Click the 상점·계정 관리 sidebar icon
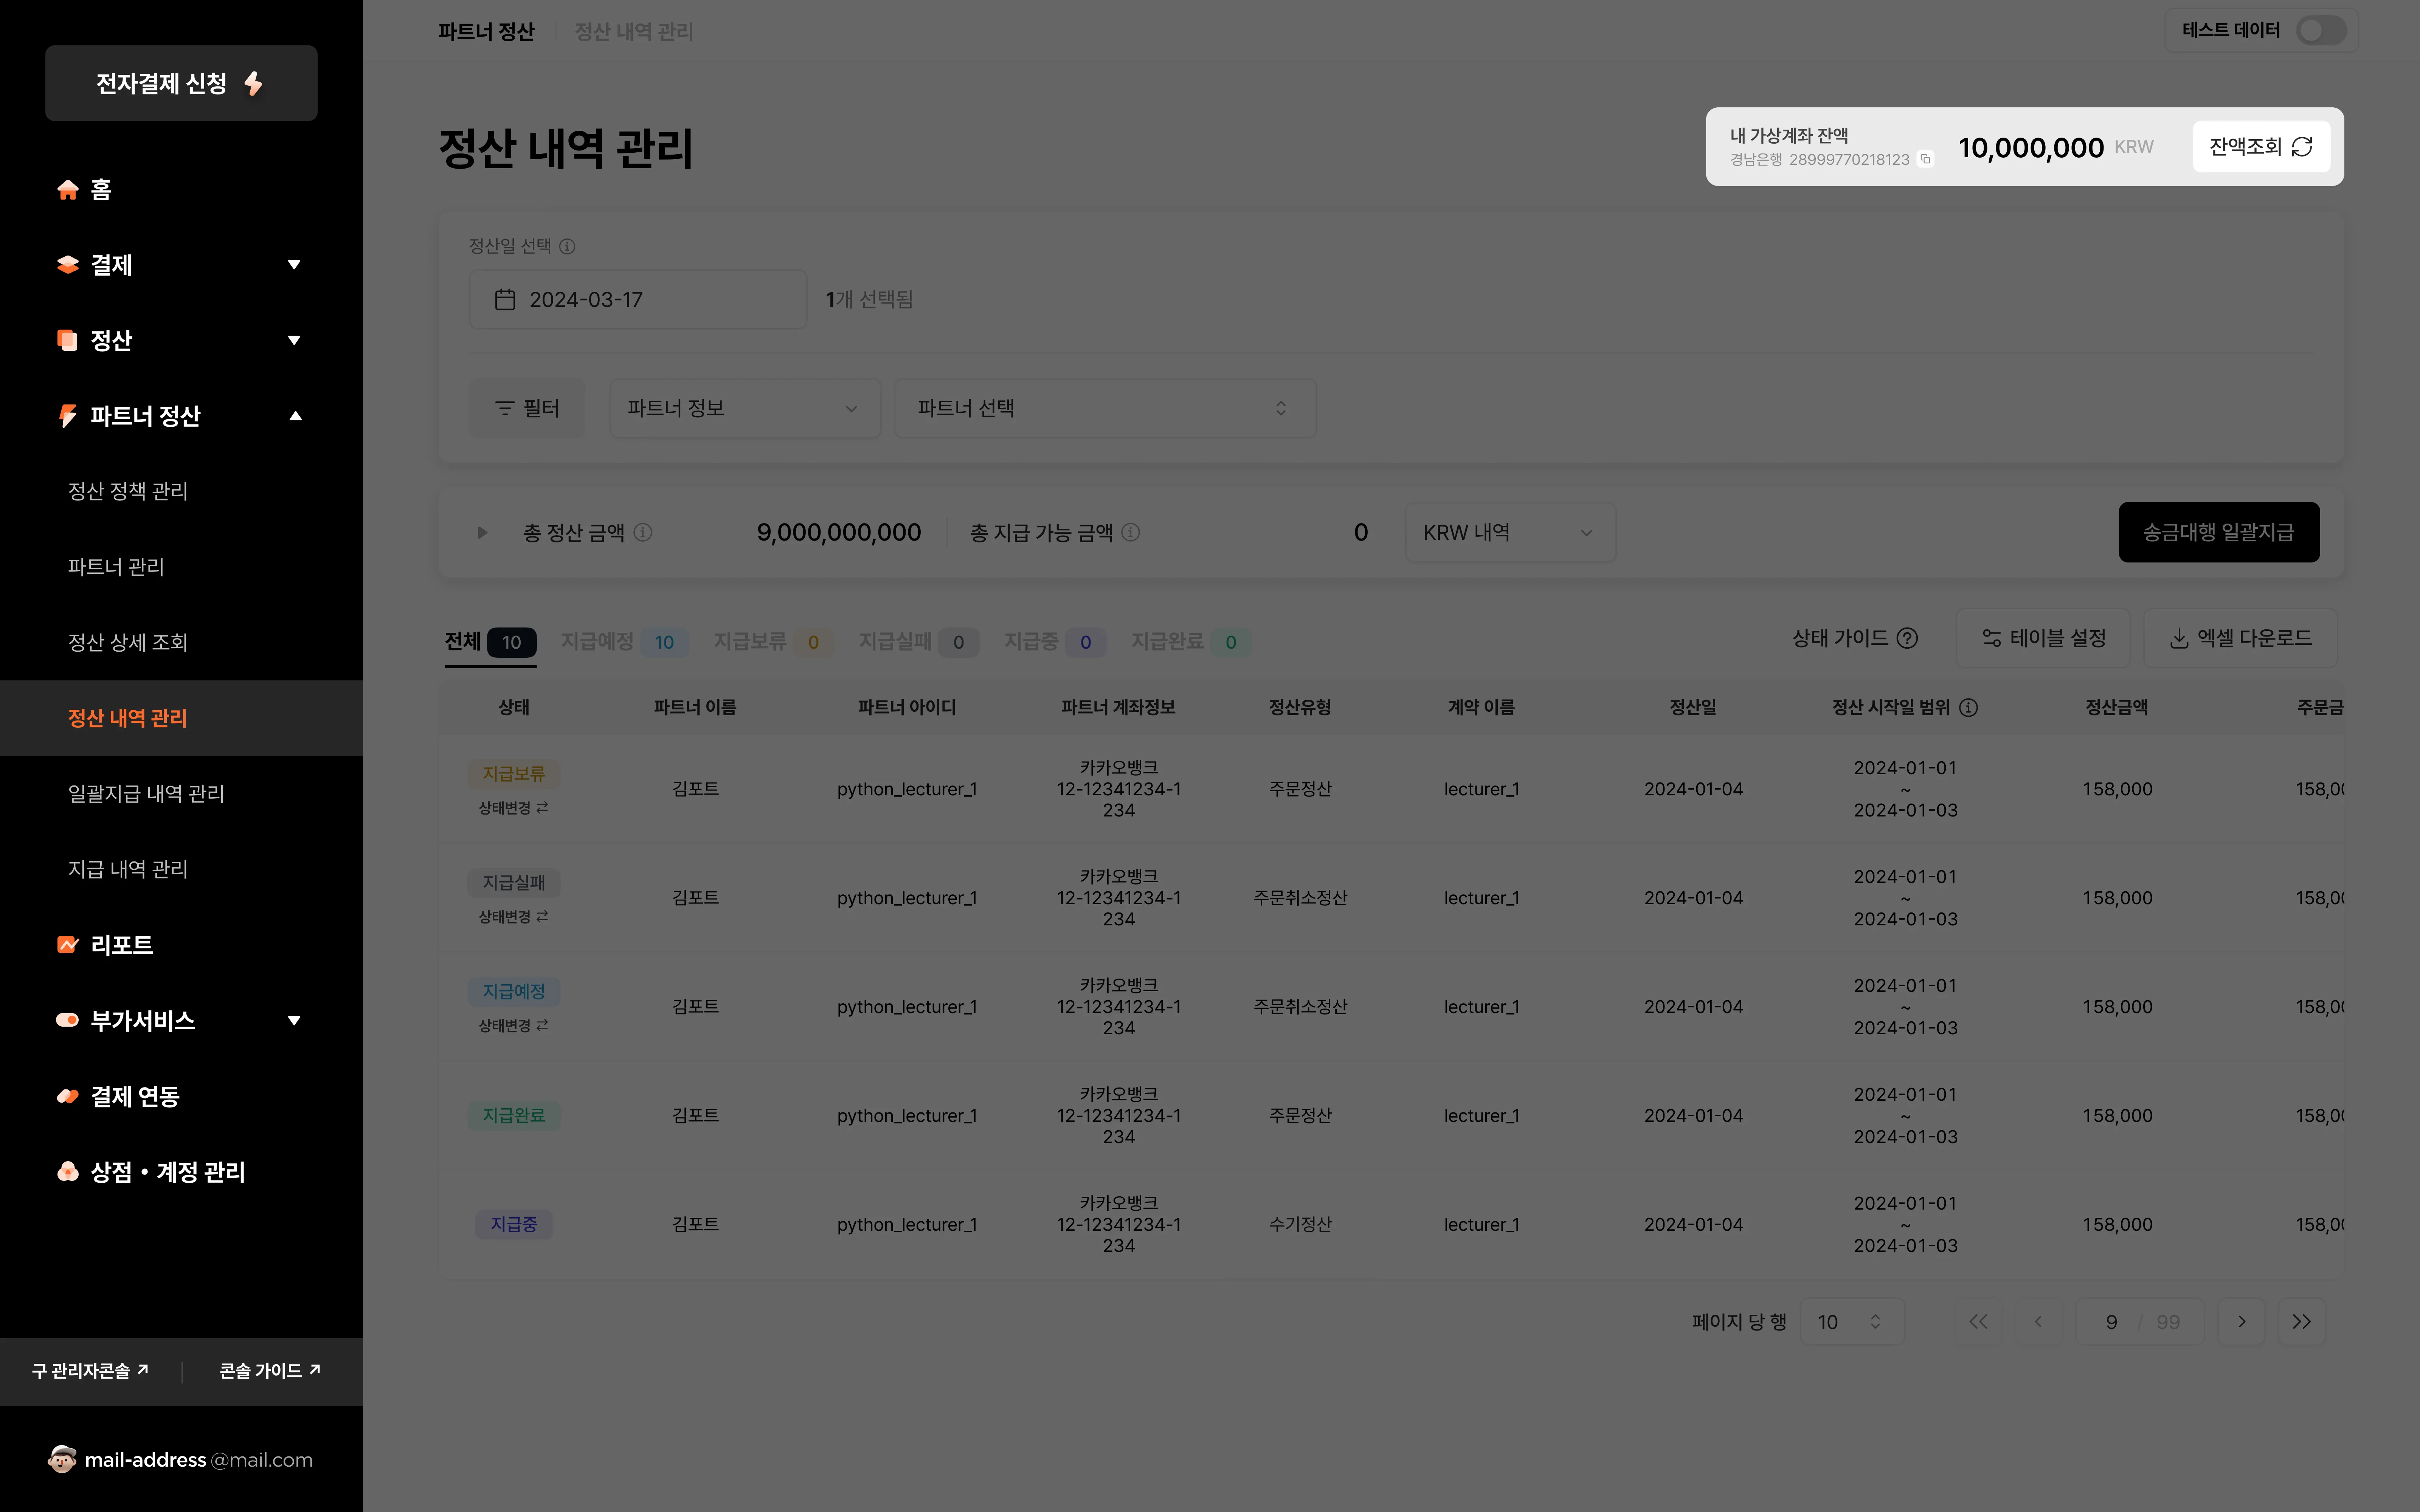 (x=67, y=1172)
